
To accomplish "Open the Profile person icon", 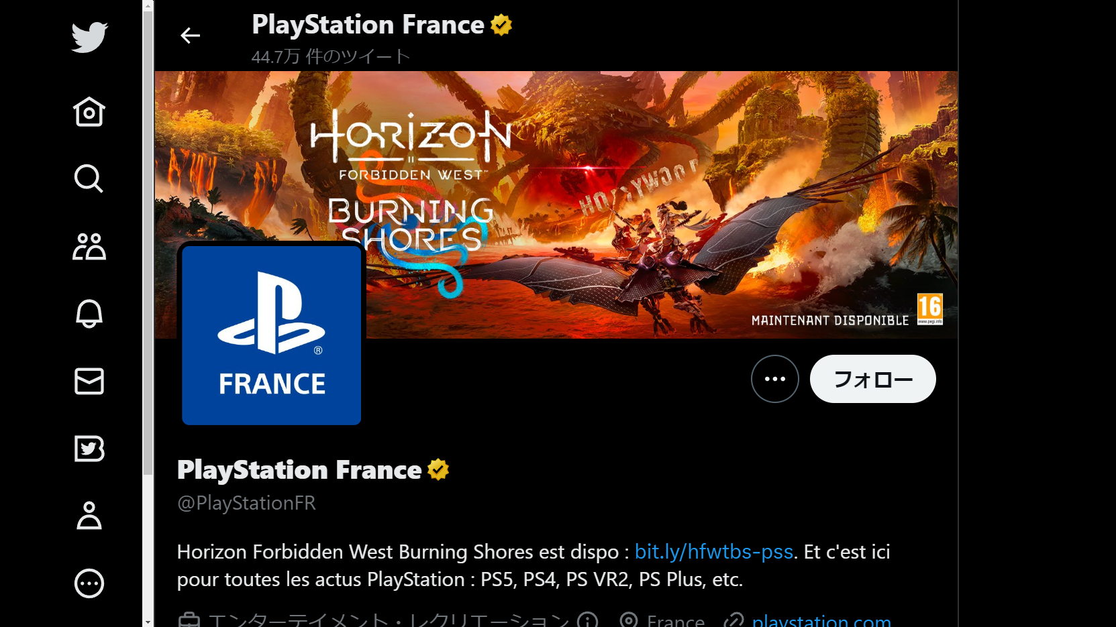I will 89,516.
